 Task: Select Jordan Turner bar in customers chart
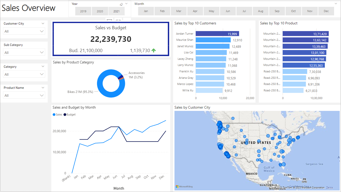(x=217, y=34)
